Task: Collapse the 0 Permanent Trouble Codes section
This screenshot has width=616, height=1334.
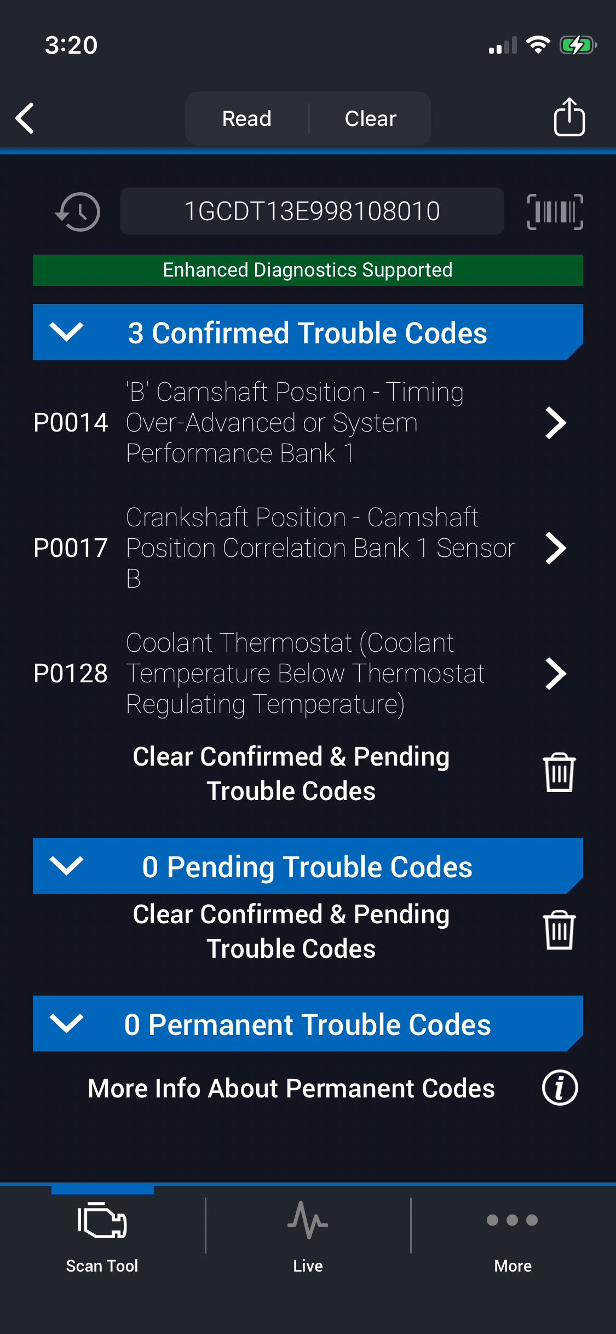Action: coord(66,1024)
